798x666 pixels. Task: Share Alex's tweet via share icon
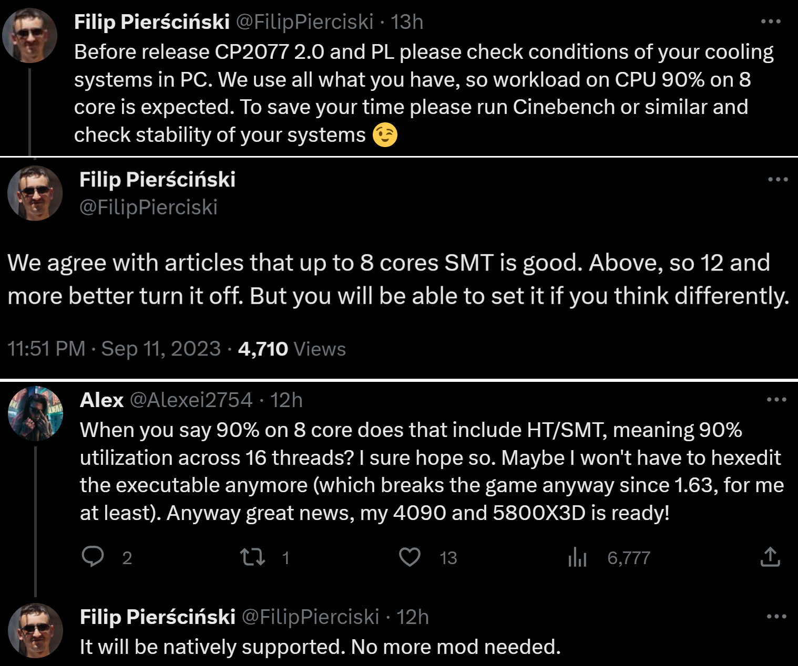(x=770, y=557)
